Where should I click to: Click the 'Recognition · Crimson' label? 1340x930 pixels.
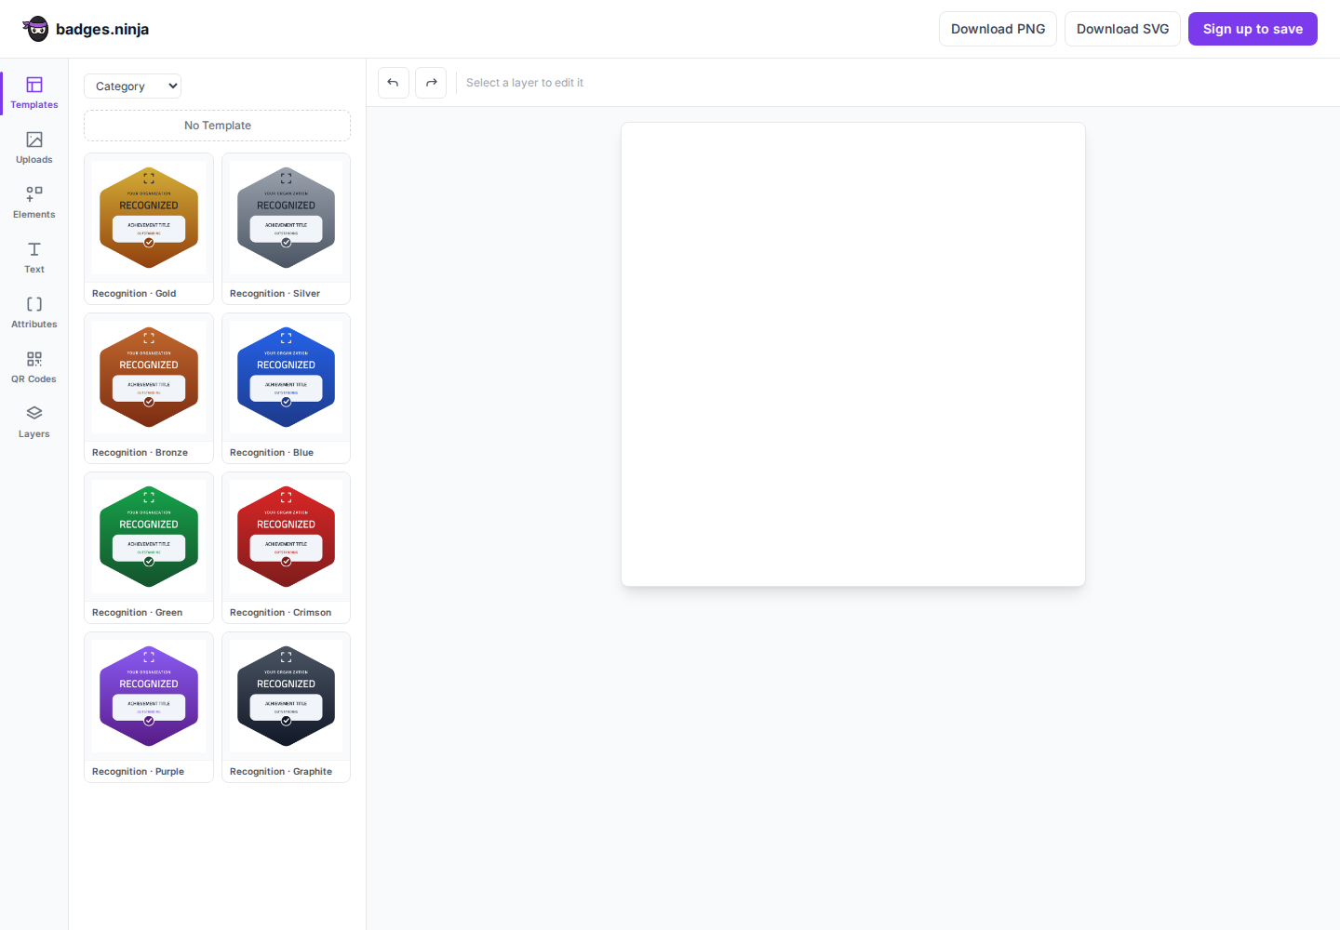[280, 613]
